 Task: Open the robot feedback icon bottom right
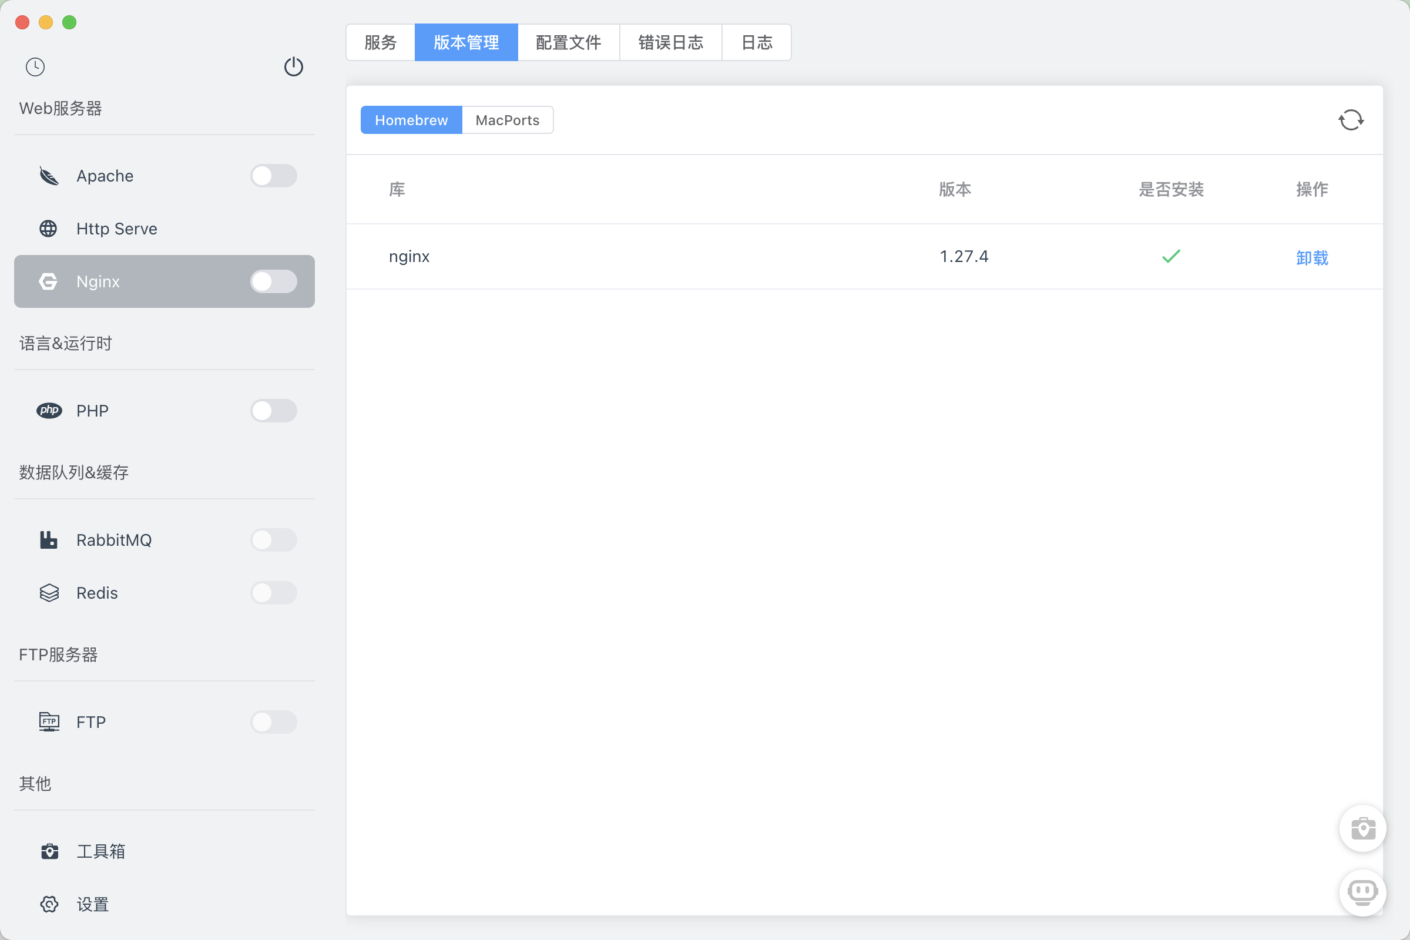point(1362,892)
